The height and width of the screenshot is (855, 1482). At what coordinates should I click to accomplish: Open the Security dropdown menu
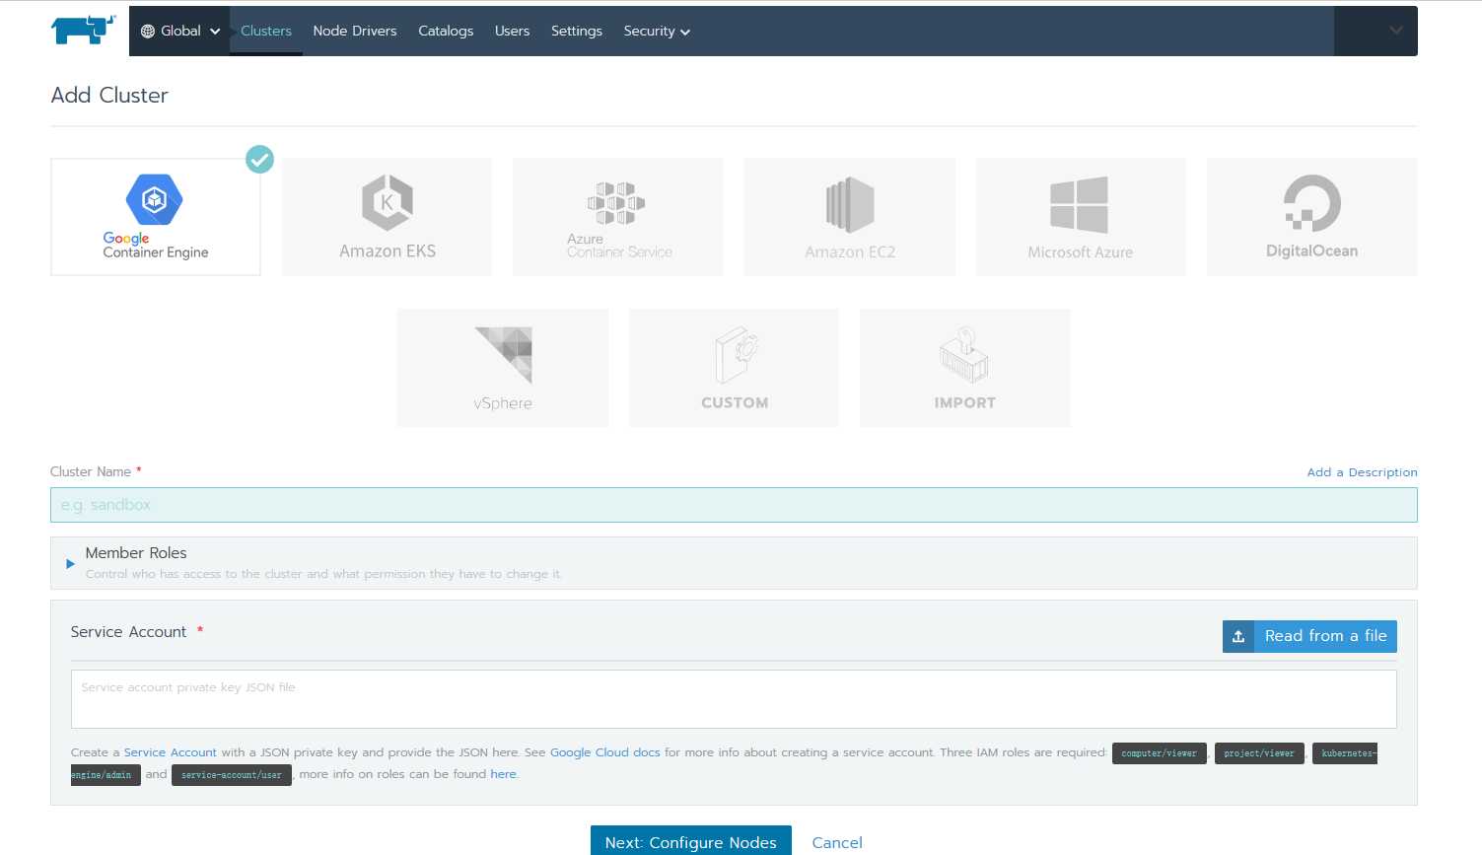point(657,31)
